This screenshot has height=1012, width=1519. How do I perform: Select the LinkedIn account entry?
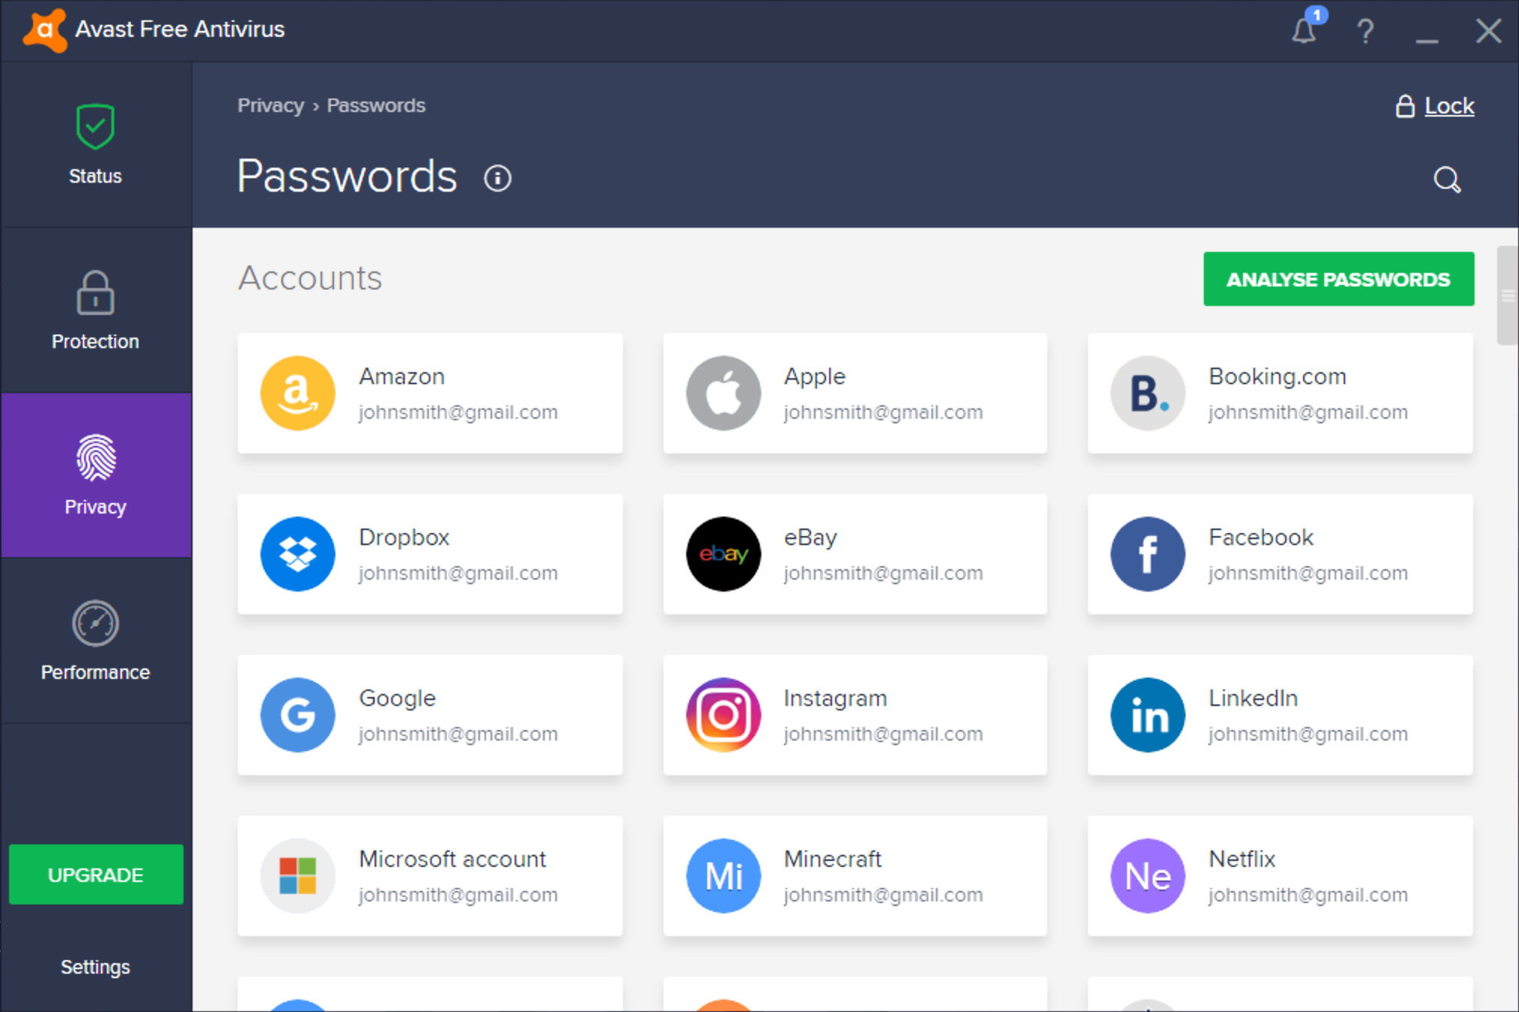point(1279,715)
